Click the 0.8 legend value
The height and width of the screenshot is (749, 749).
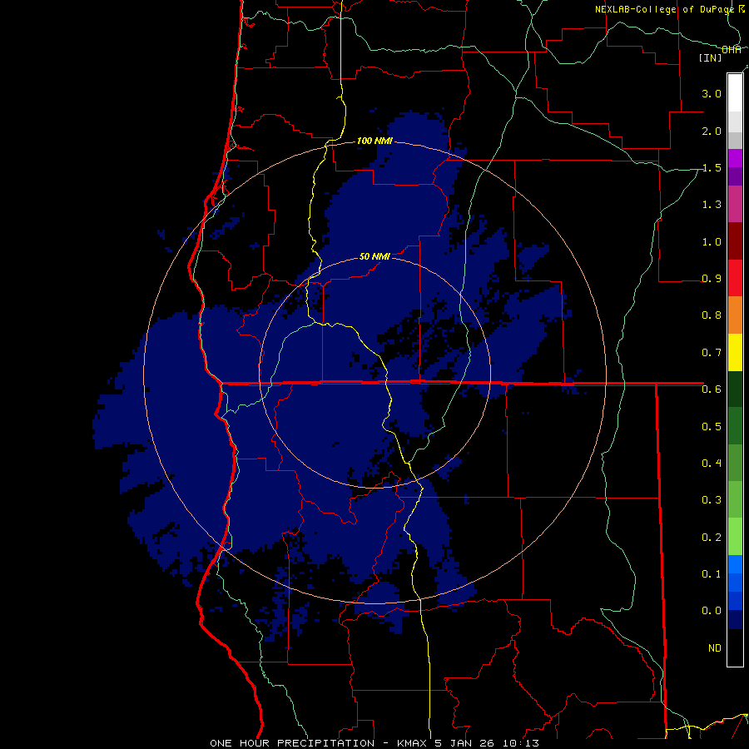coord(712,315)
